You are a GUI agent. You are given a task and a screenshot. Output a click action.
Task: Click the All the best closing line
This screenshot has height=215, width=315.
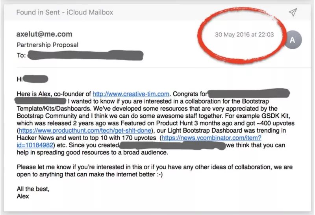(33, 189)
